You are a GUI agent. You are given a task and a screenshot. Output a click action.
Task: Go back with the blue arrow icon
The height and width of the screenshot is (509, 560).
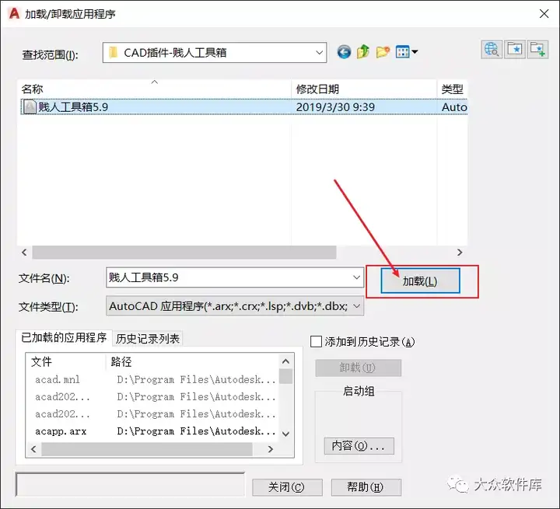click(x=344, y=52)
